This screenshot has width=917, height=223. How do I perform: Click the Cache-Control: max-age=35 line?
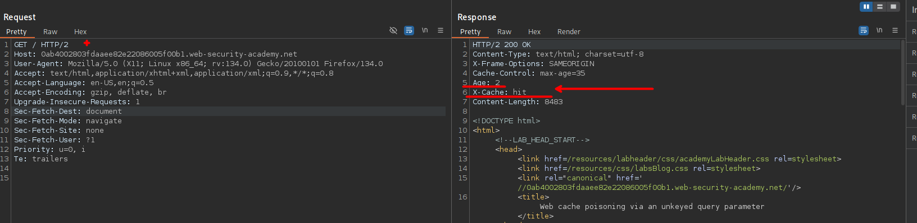(x=529, y=73)
